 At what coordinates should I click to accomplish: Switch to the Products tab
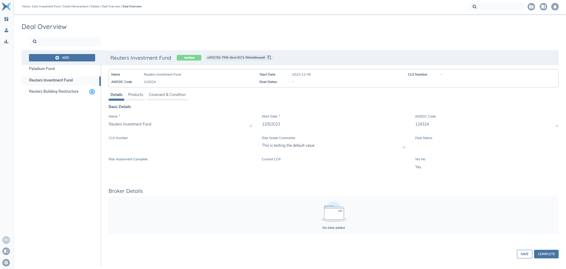(136, 95)
